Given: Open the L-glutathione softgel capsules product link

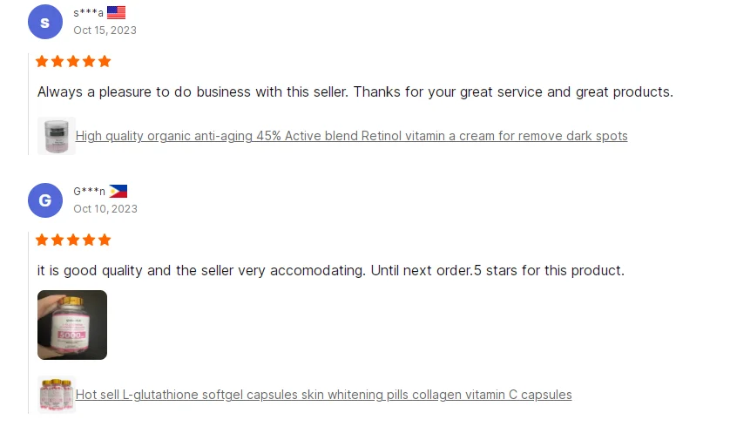Looking at the screenshot, I should pos(323,395).
